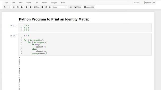Open the Edit menu

pyautogui.click(x=13, y=2)
